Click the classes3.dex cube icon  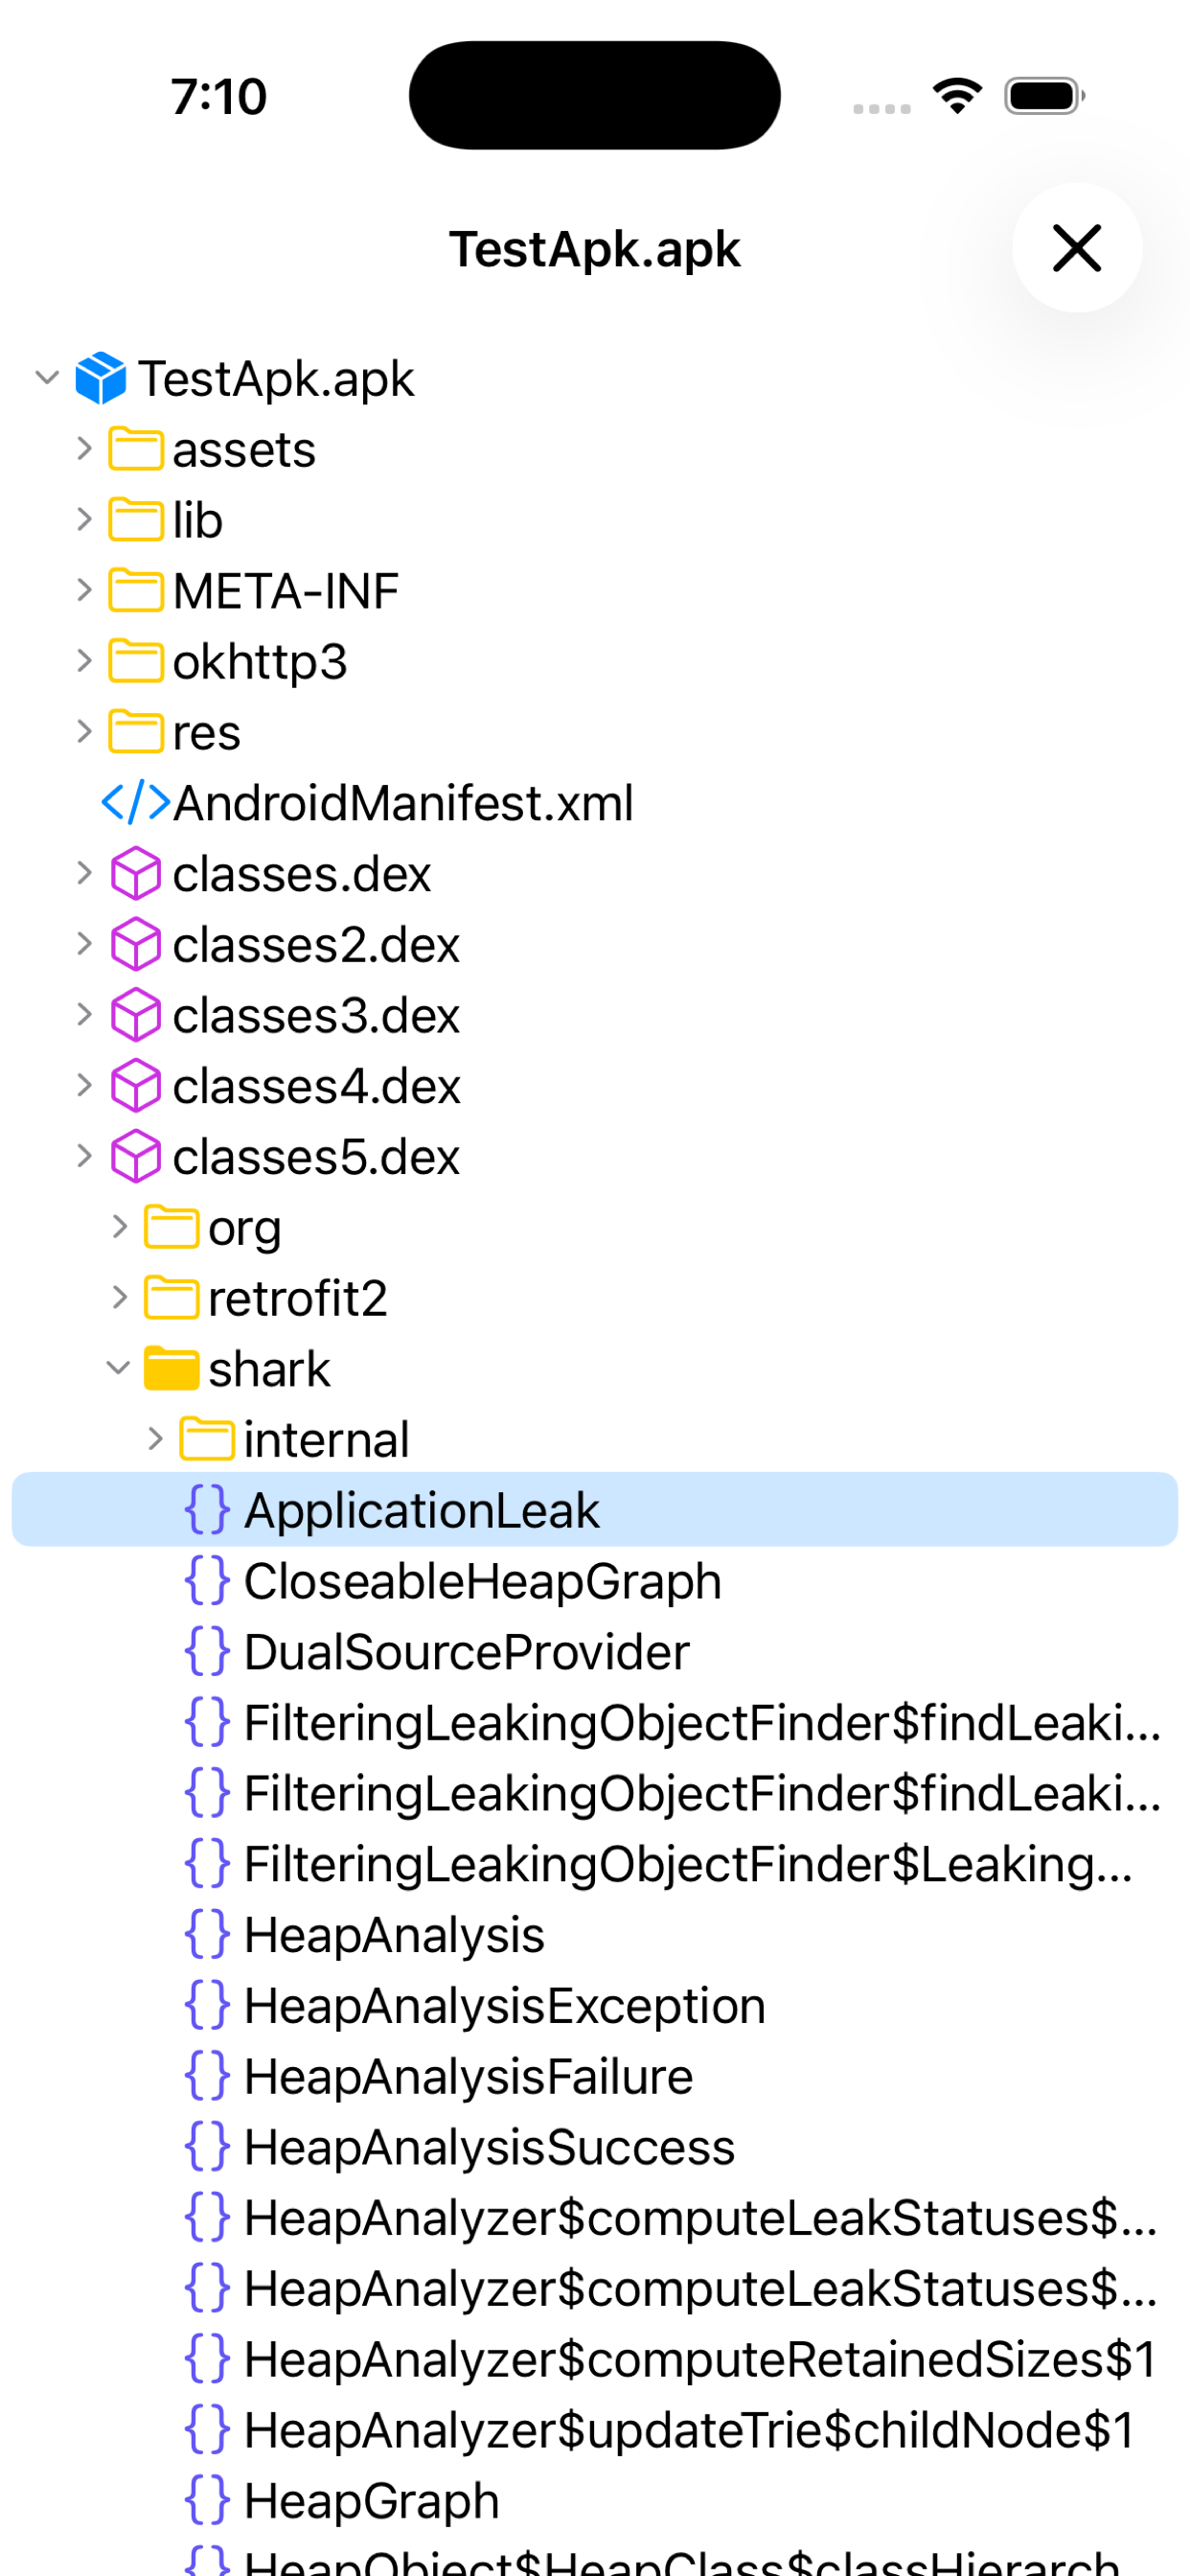point(135,1015)
